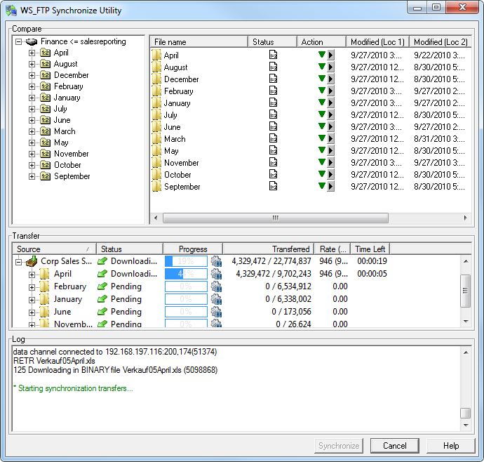Click the Corp Sales site icon in Transfer
The width and height of the screenshot is (484, 462).
(x=32, y=261)
